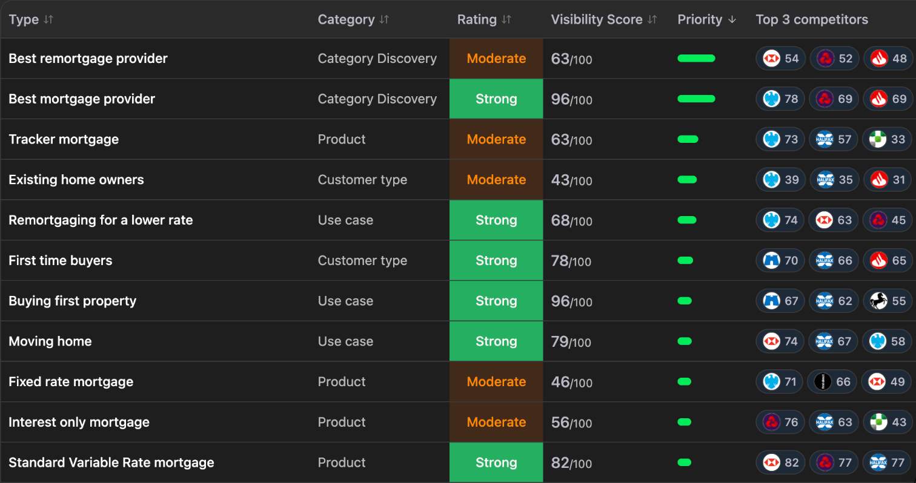Click Moderate rating badge for Tracker mortgage

(x=496, y=140)
